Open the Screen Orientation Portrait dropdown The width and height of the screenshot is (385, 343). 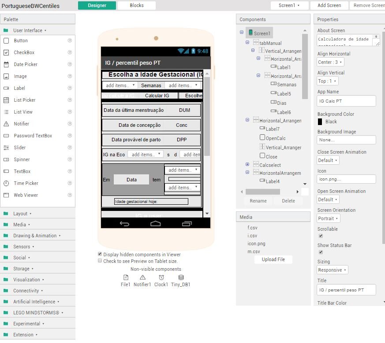pos(329,218)
